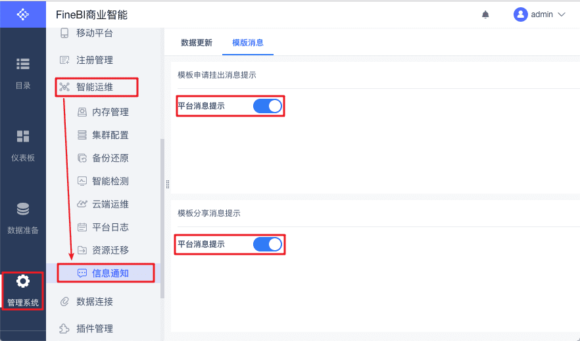Collapse the 智能运维 tree node
The height and width of the screenshot is (341, 580).
click(x=94, y=86)
